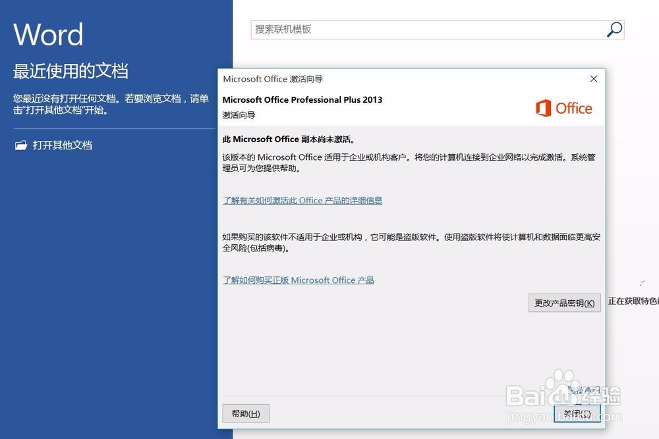Click the 关闭(C) button in the dialog
Screen dimensions: 659x439
(577, 413)
